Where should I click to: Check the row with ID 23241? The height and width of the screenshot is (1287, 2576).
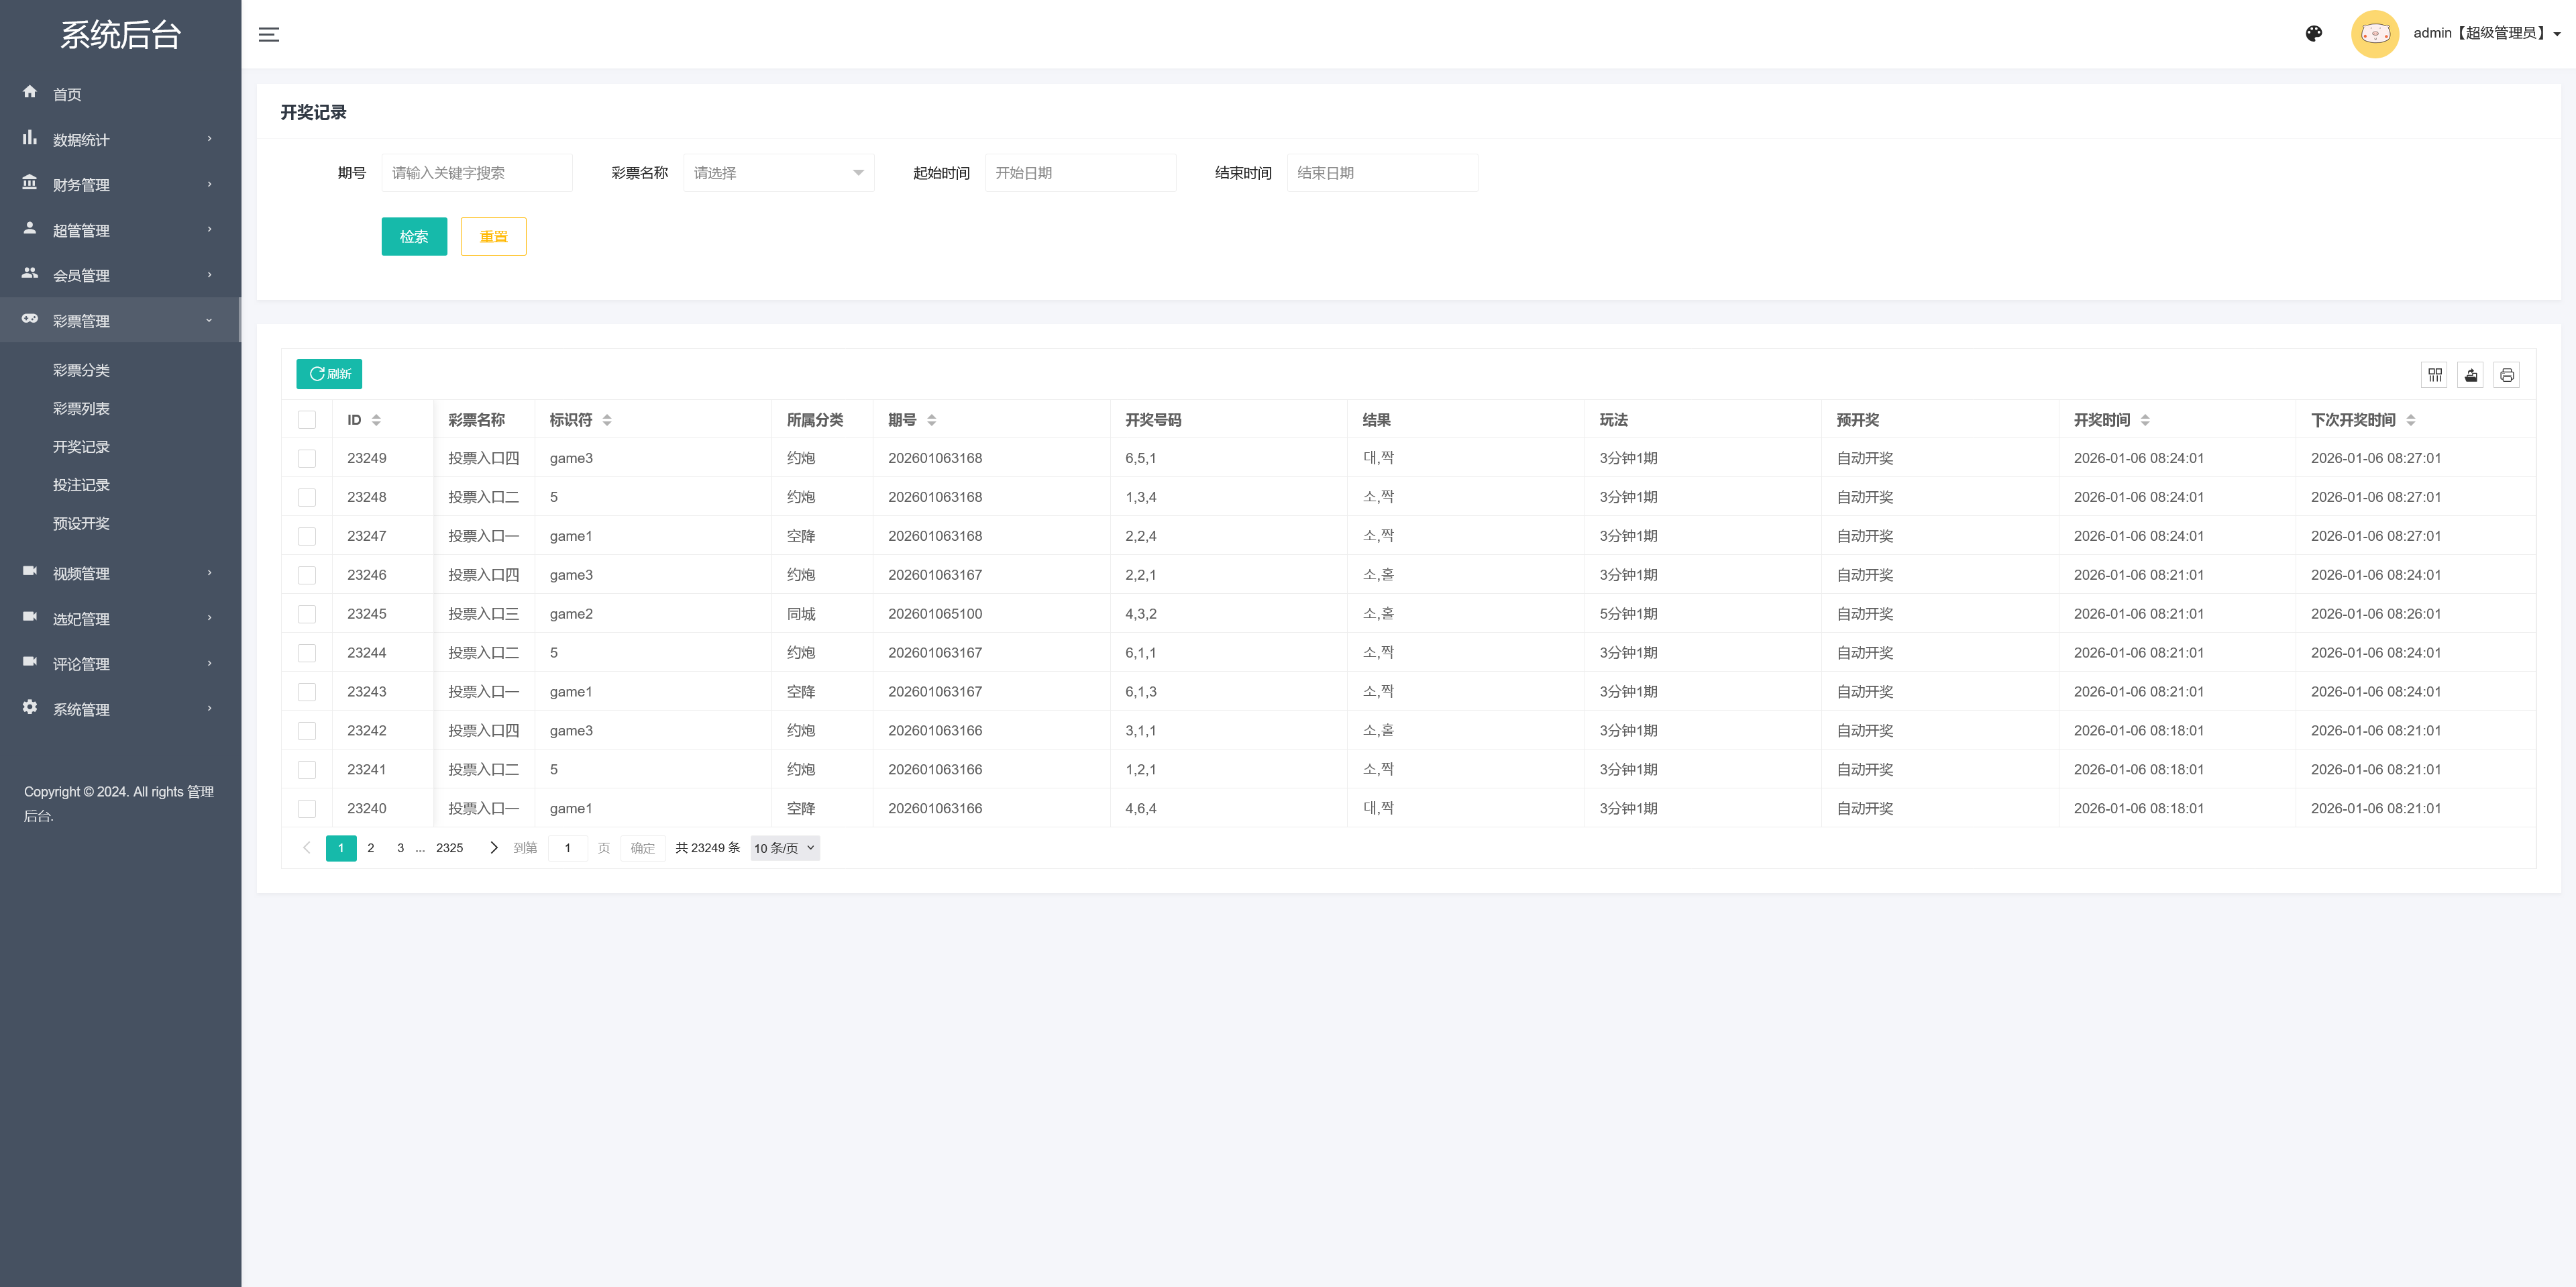(307, 771)
